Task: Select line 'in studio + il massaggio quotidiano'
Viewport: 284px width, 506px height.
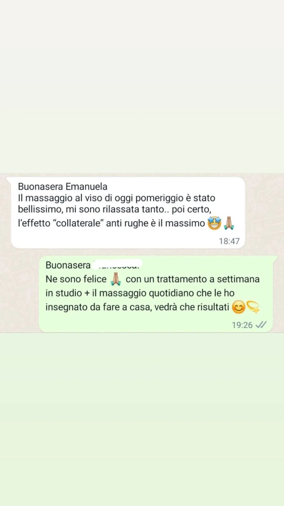Action: (140, 293)
